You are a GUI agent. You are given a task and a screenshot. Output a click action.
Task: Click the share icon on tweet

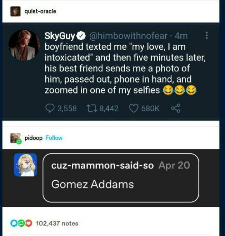pyautogui.click(x=176, y=108)
